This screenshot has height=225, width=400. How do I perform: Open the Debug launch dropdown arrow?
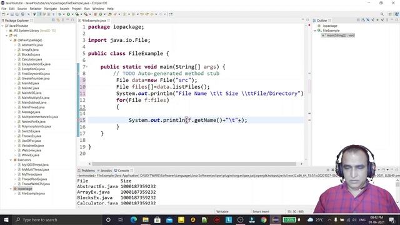tap(64, 14)
